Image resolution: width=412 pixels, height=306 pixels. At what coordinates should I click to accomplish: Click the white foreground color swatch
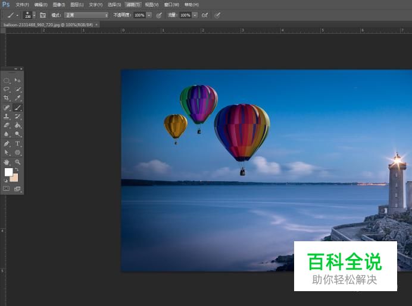click(x=8, y=172)
